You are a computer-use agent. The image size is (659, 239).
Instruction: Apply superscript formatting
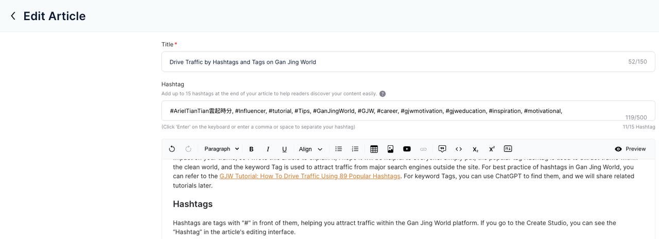coord(492,149)
